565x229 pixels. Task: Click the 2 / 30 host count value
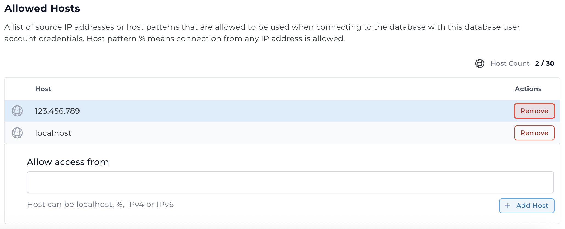(x=544, y=63)
